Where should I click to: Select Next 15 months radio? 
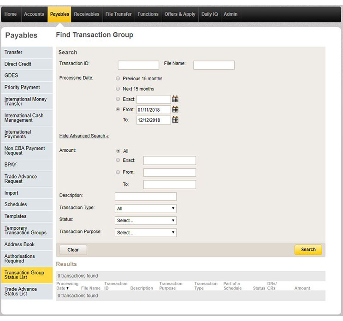tap(118, 89)
